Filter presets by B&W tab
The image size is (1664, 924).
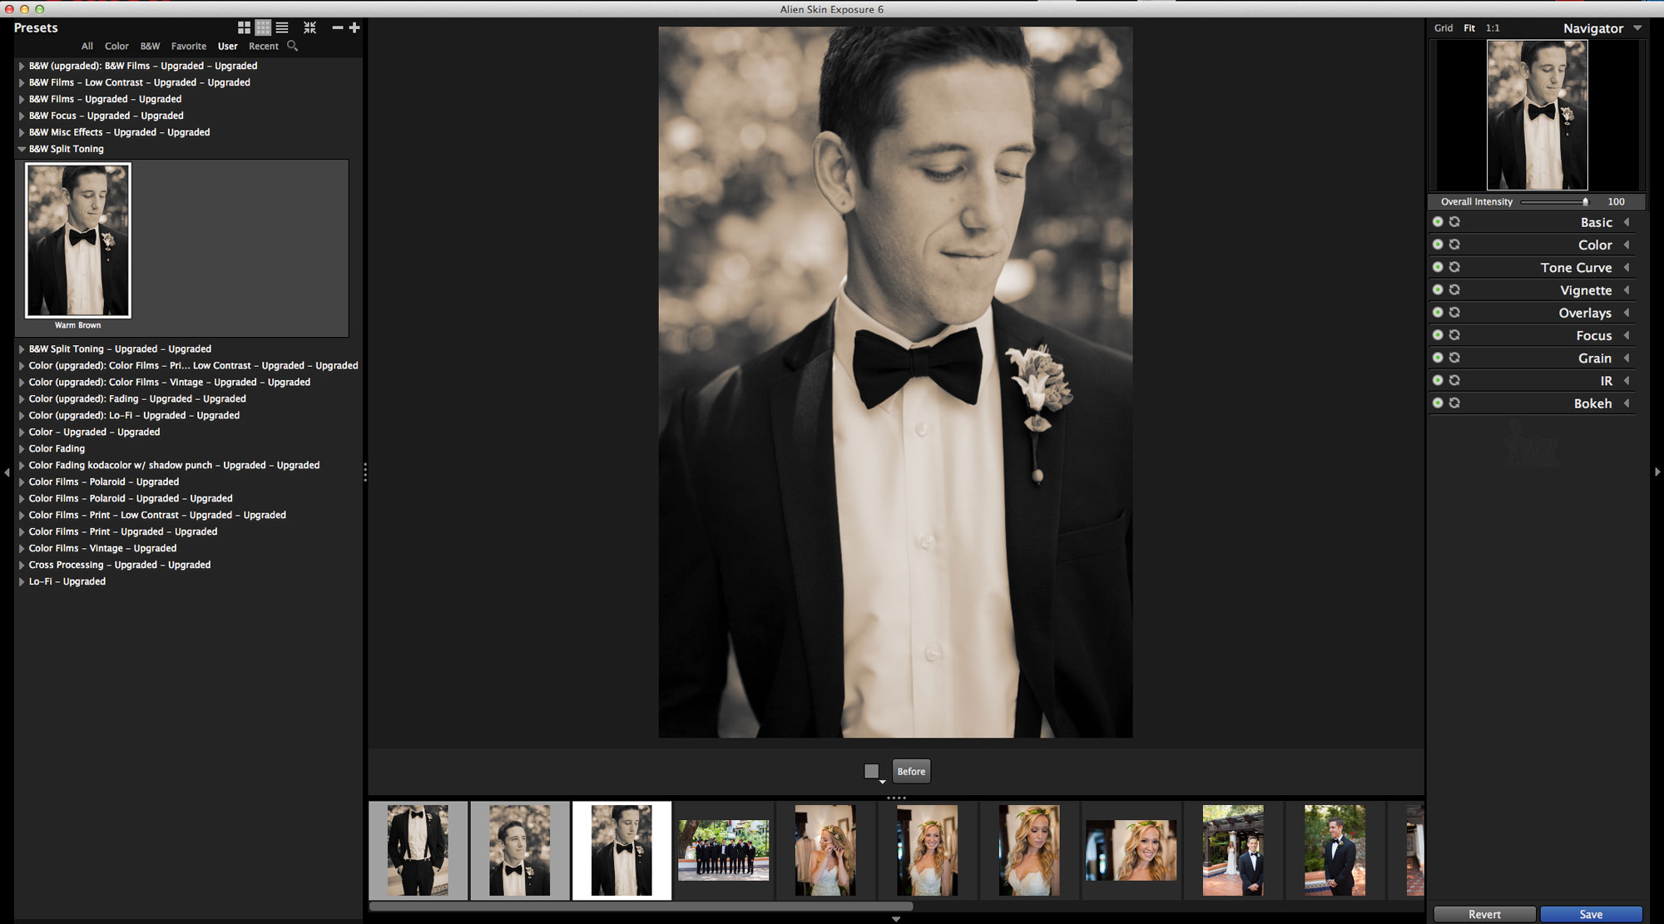click(150, 47)
